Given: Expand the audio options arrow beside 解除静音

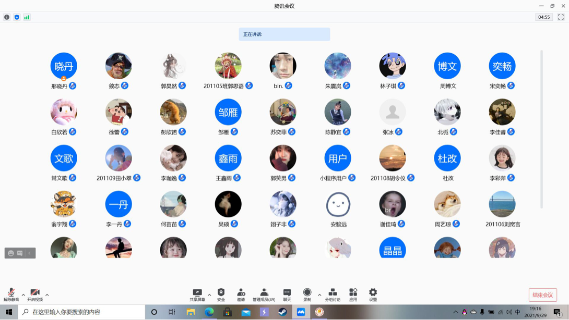Looking at the screenshot, I should [x=23, y=295].
